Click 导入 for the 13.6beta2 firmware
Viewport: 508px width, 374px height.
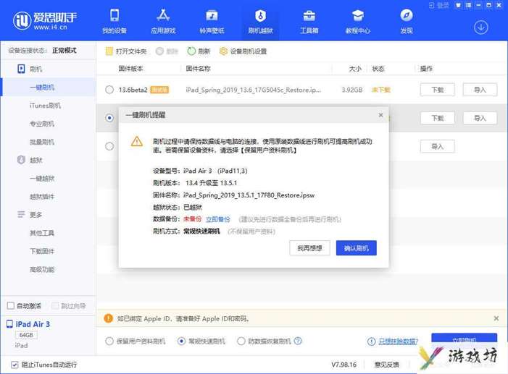click(x=480, y=90)
